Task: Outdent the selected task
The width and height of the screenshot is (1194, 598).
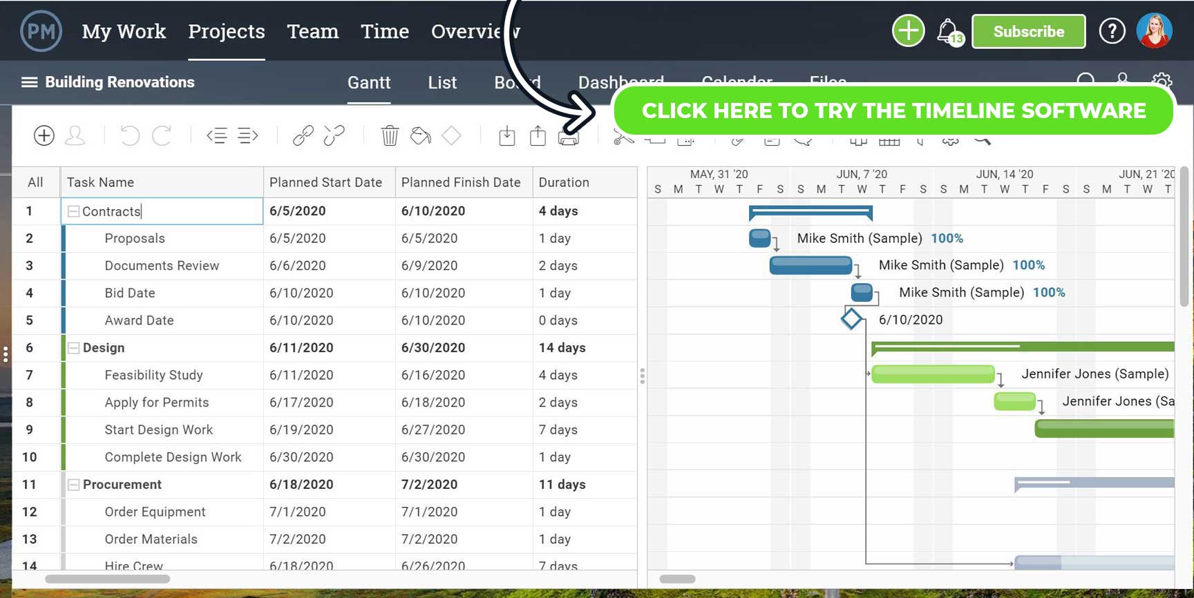Action: tap(217, 135)
